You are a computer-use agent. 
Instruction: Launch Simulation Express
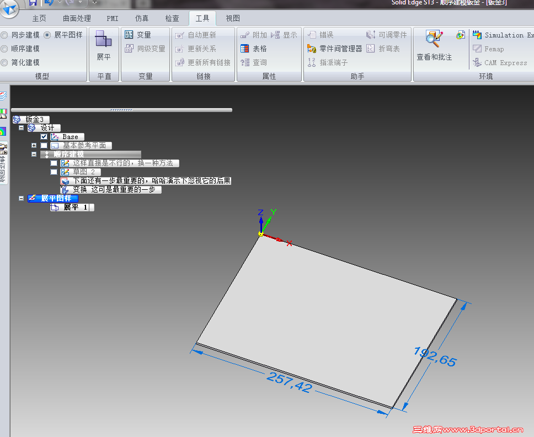point(503,35)
